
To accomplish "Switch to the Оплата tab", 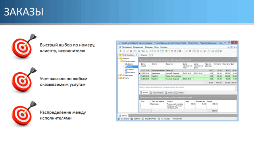I will click(169, 93).
